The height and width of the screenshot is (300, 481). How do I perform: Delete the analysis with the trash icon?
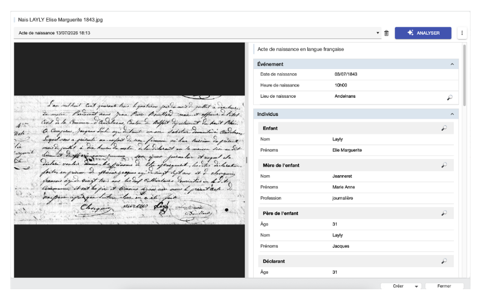[x=386, y=33]
